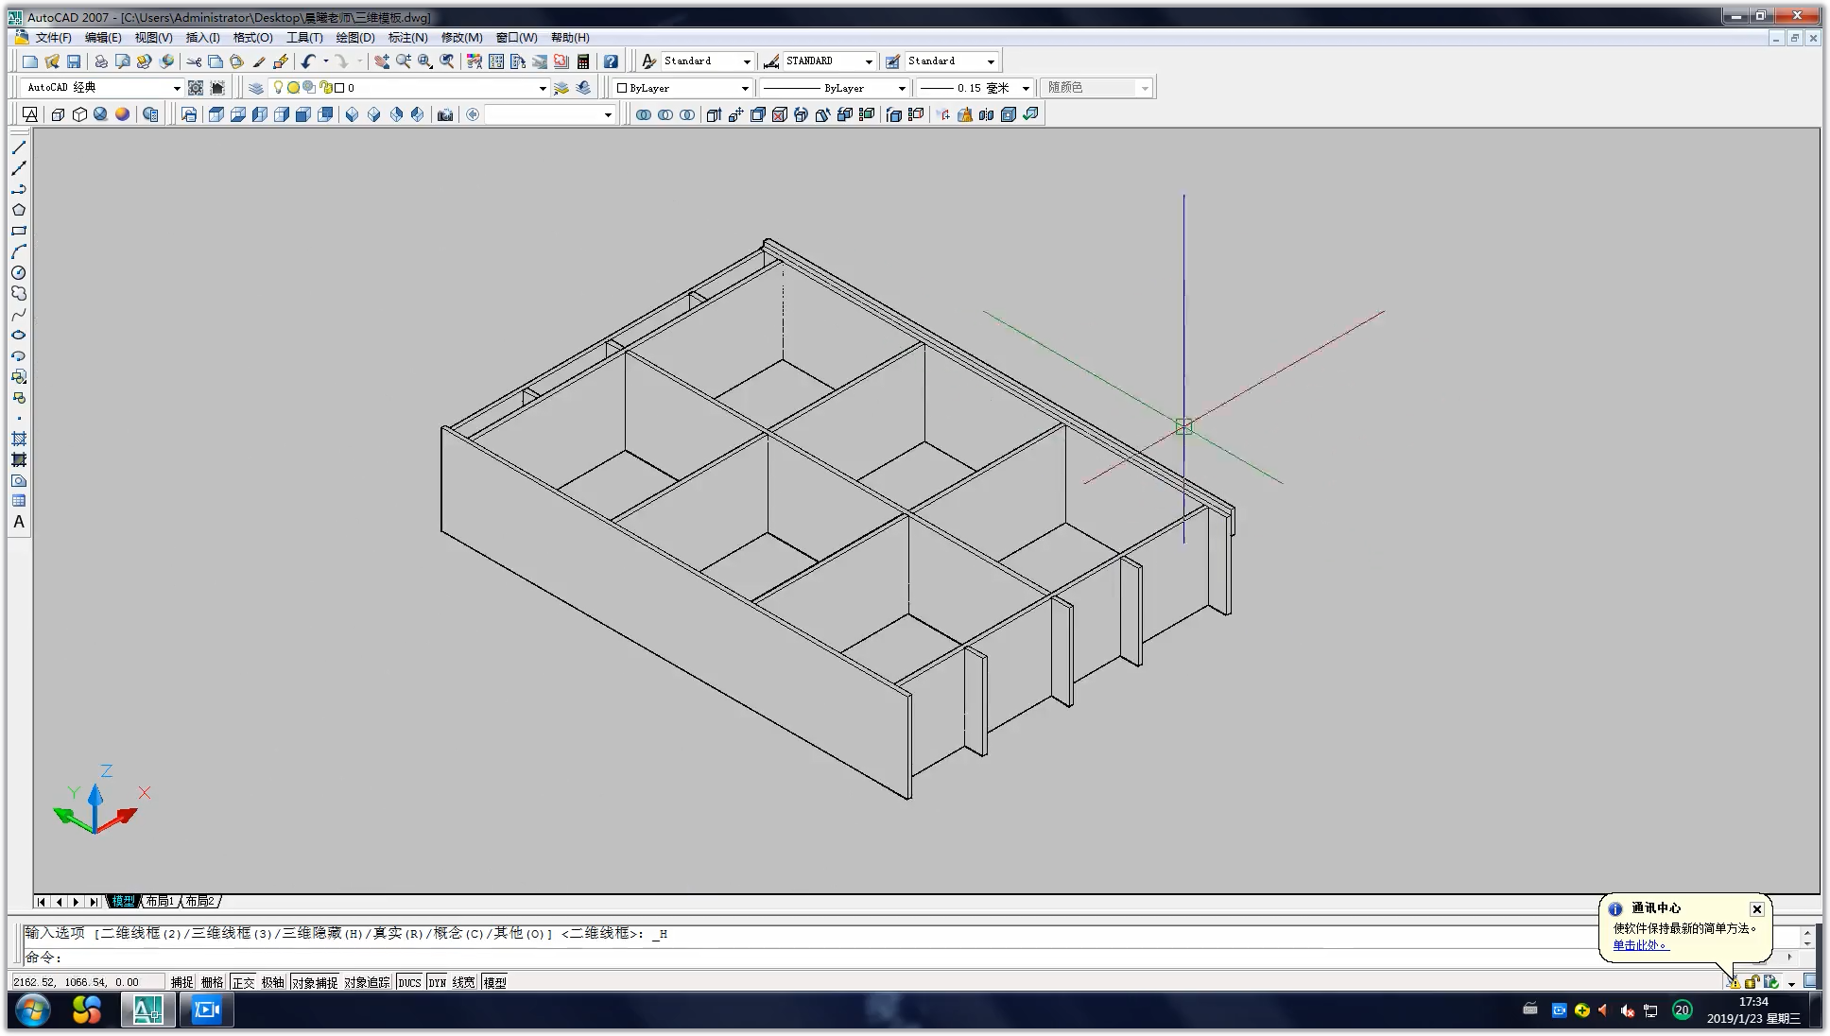Click the Union solids icon
This screenshot has height=1036, width=1830.
point(644,114)
